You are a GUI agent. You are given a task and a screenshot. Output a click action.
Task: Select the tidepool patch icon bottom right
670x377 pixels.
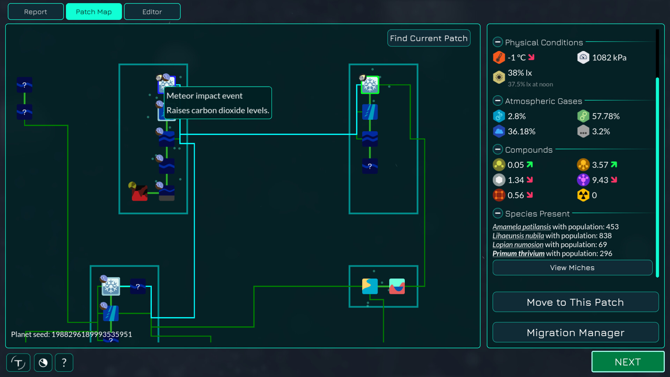click(x=397, y=286)
